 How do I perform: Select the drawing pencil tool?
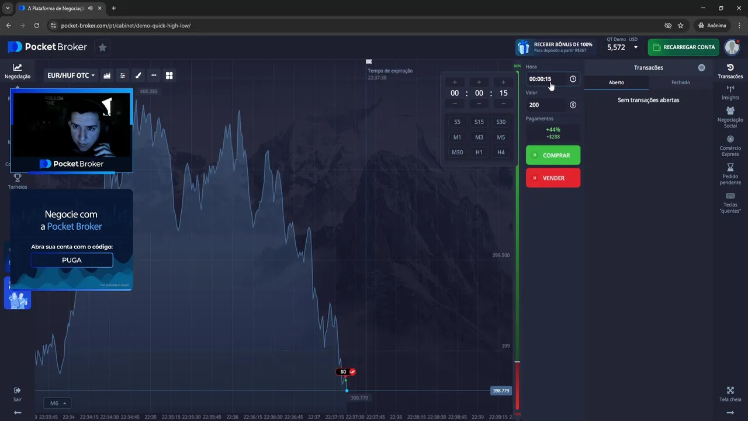coord(138,75)
